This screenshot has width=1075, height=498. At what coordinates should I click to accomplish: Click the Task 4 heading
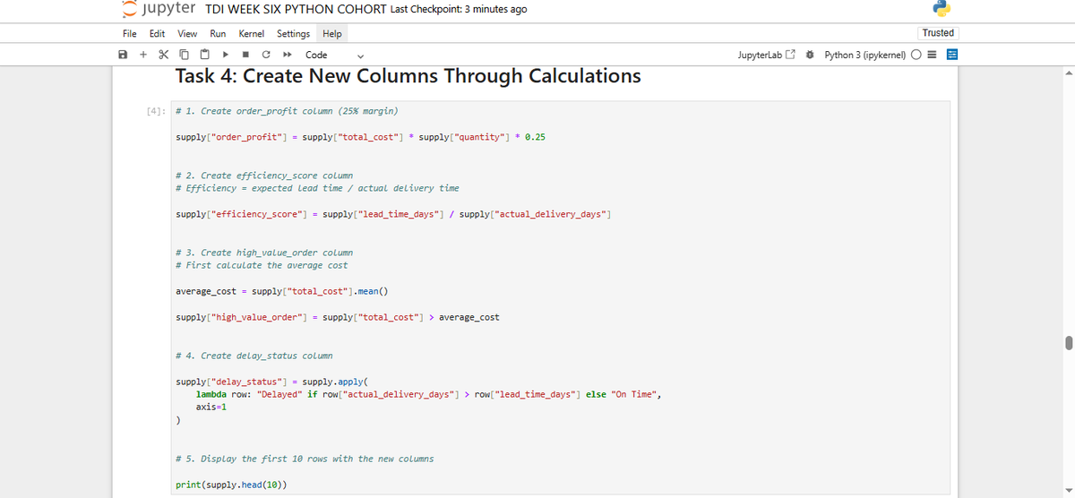[408, 75]
